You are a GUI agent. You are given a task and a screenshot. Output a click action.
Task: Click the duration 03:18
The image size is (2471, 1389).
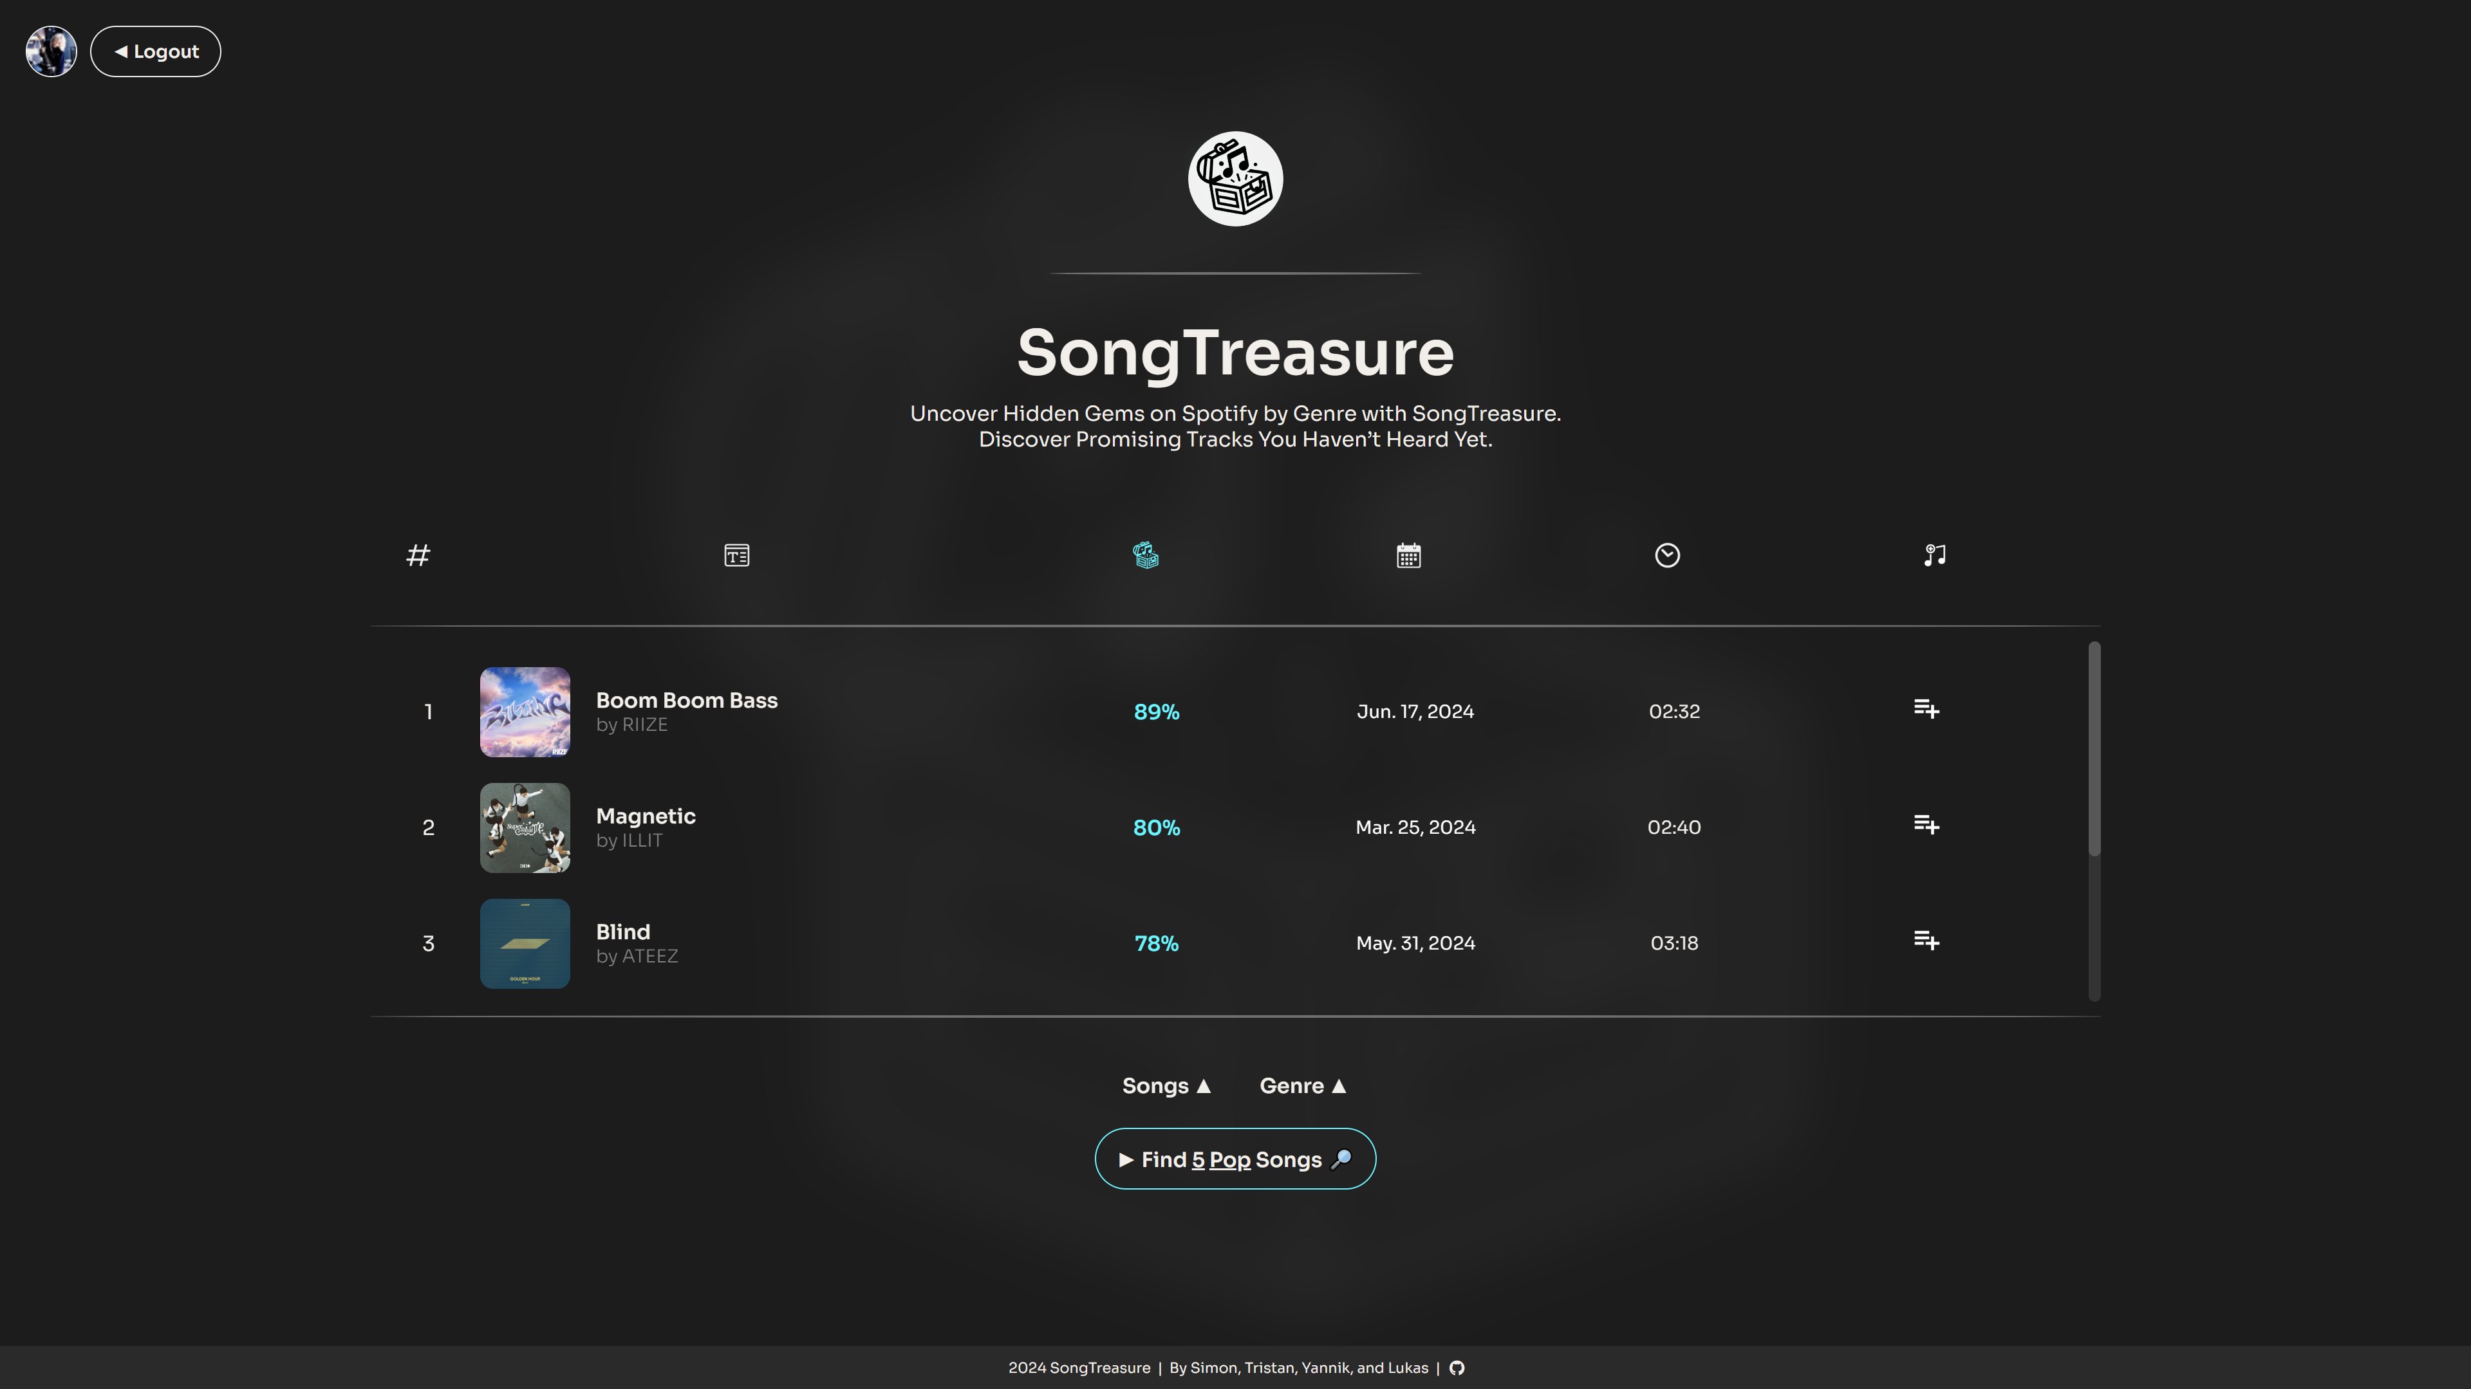(x=1674, y=944)
